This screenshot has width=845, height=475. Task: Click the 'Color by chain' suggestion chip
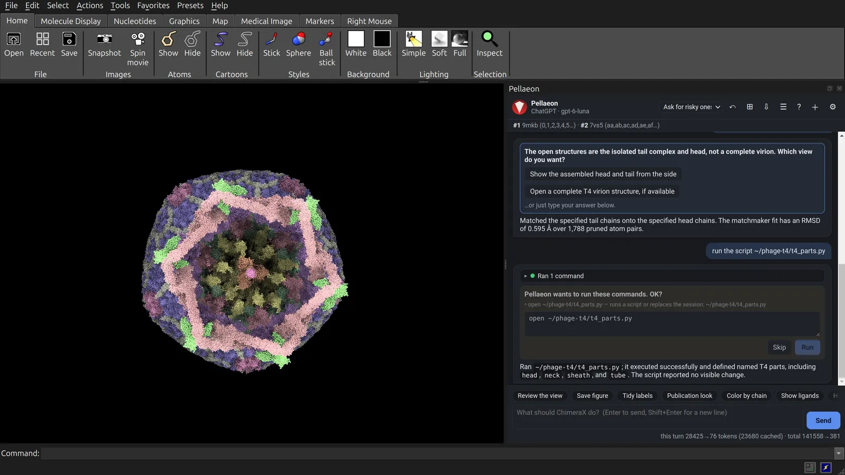[747, 396]
